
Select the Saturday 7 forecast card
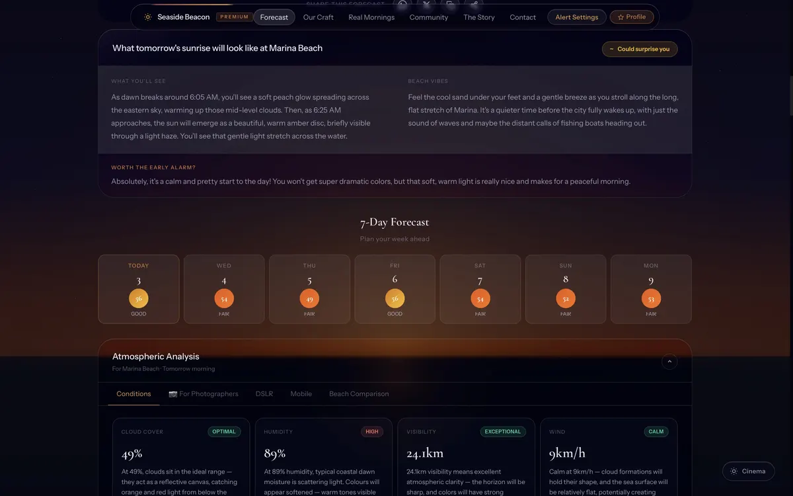coord(480,289)
